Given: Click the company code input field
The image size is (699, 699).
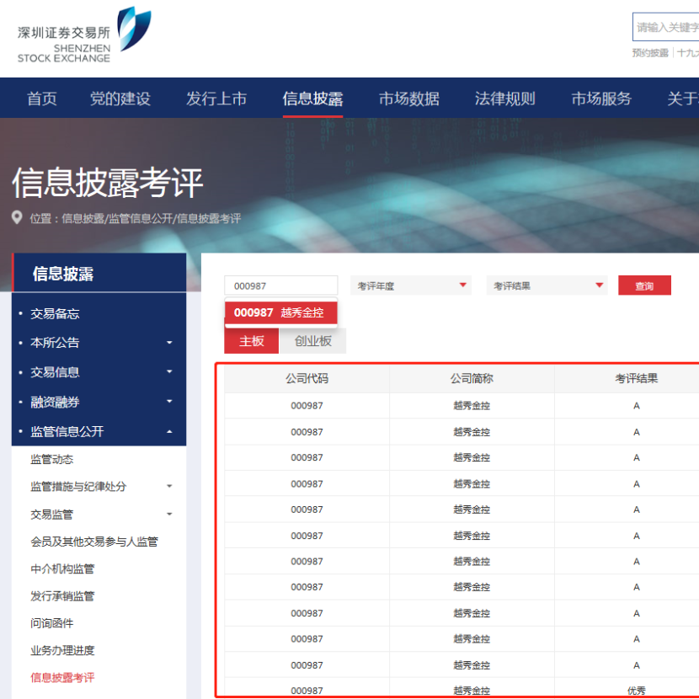Looking at the screenshot, I should click(x=280, y=286).
